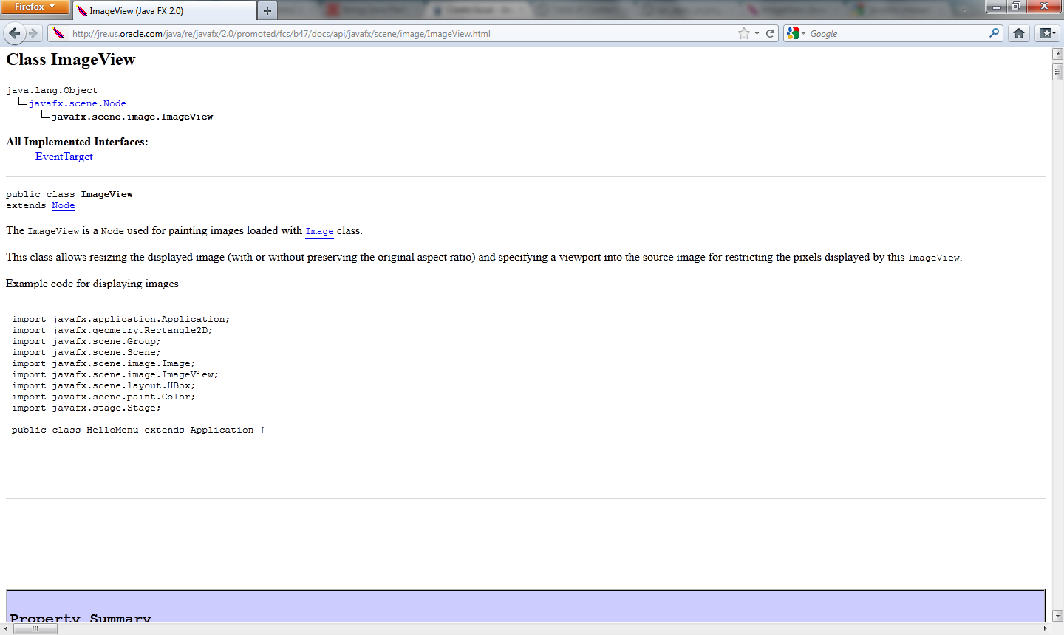Close the Firefox window
The width and height of the screenshot is (1064, 635).
pos(1045,7)
